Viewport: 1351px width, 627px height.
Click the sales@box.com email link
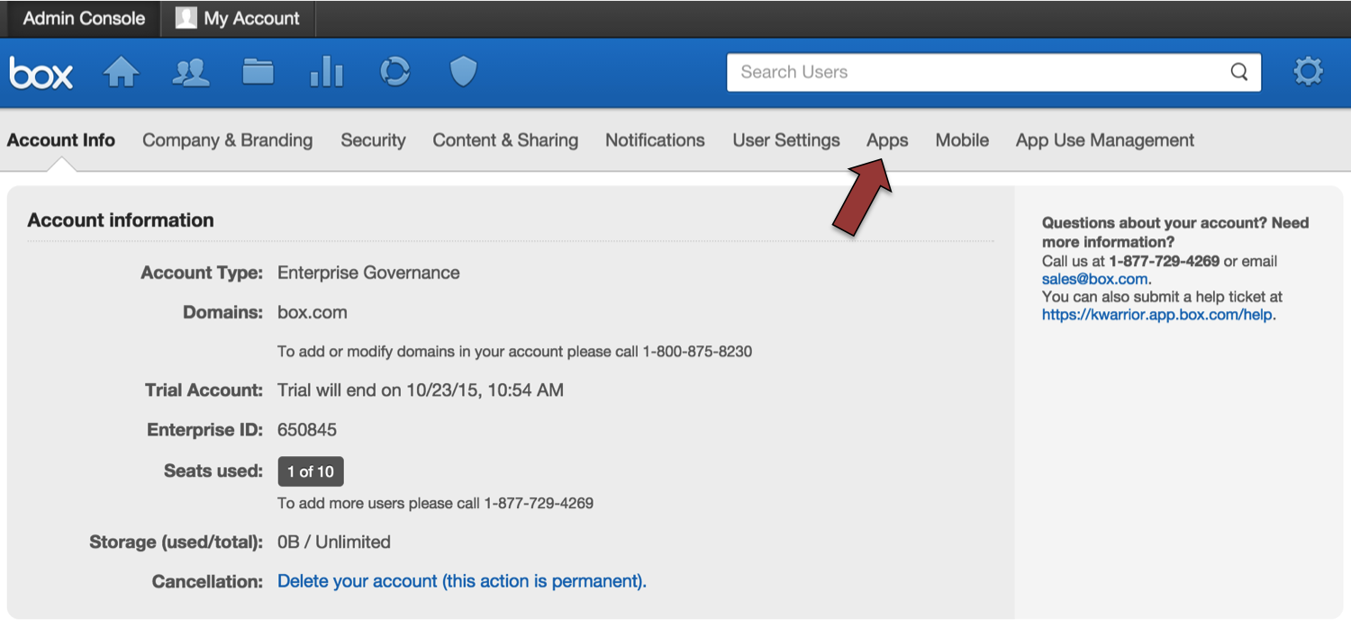click(x=1094, y=279)
